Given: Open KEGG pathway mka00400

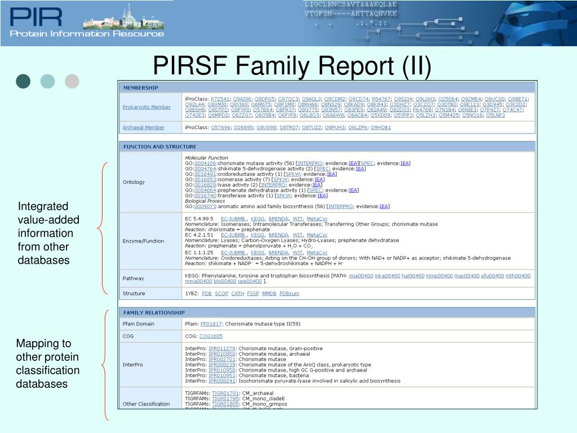Looking at the screenshot, I should click(x=387, y=276).
